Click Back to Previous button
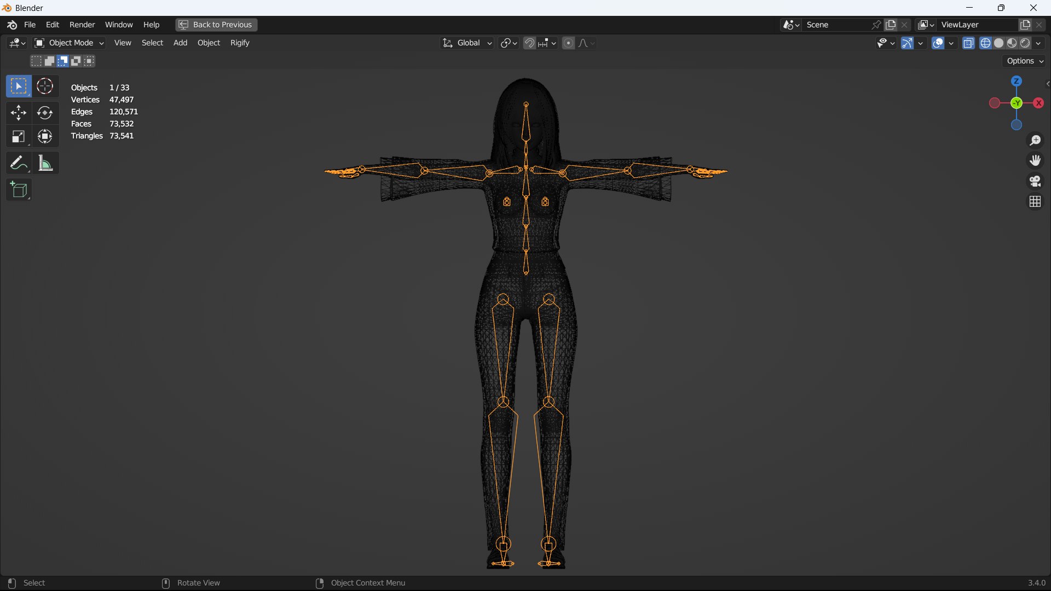1051x591 pixels. 216,25
